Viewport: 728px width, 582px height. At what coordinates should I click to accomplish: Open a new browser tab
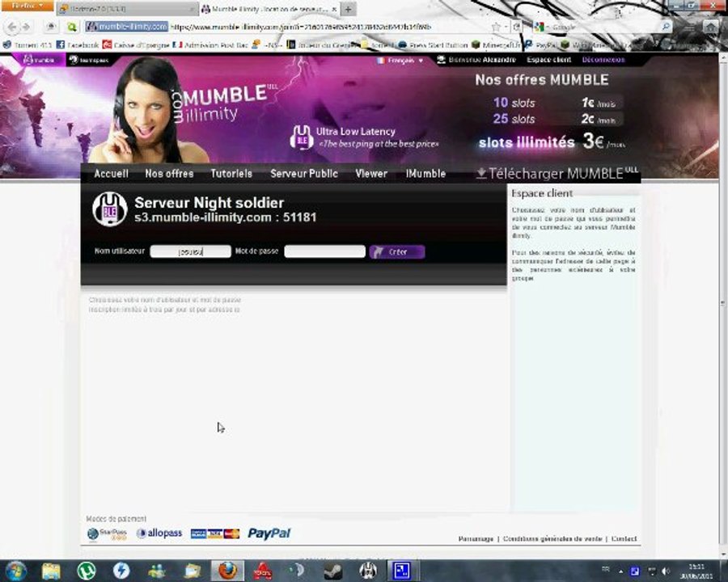click(348, 9)
